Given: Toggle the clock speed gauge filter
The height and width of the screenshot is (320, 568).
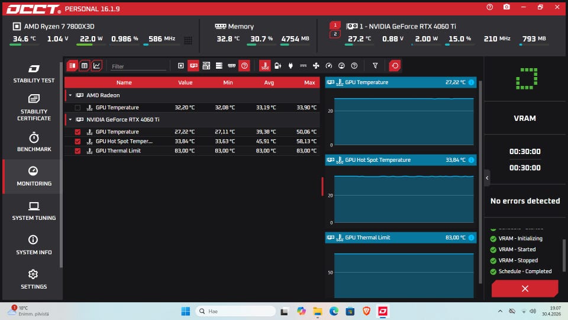Looking at the screenshot, I should [328, 66].
